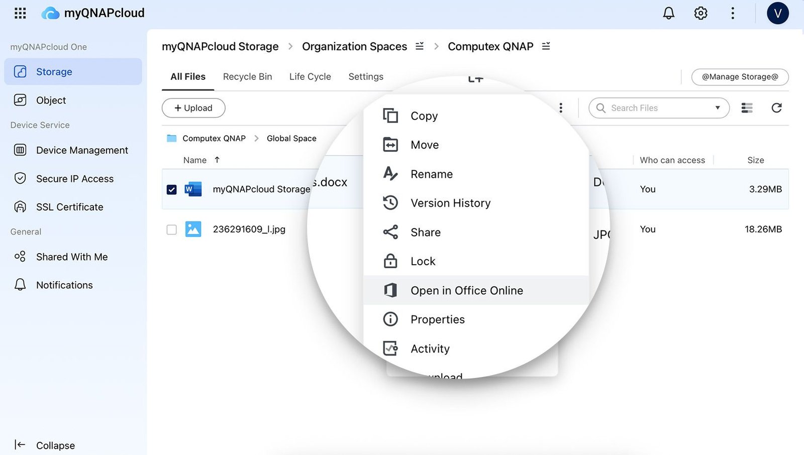Go to Computex QNAP path breadcrumb

[x=214, y=138]
